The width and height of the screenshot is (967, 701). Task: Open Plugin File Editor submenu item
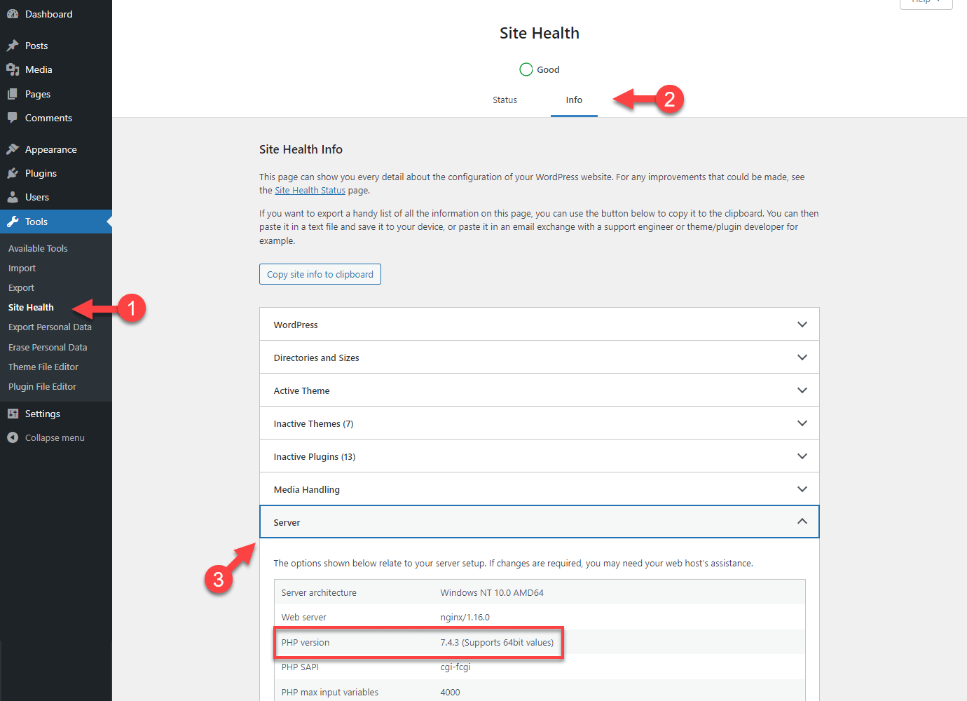pyautogui.click(x=42, y=387)
